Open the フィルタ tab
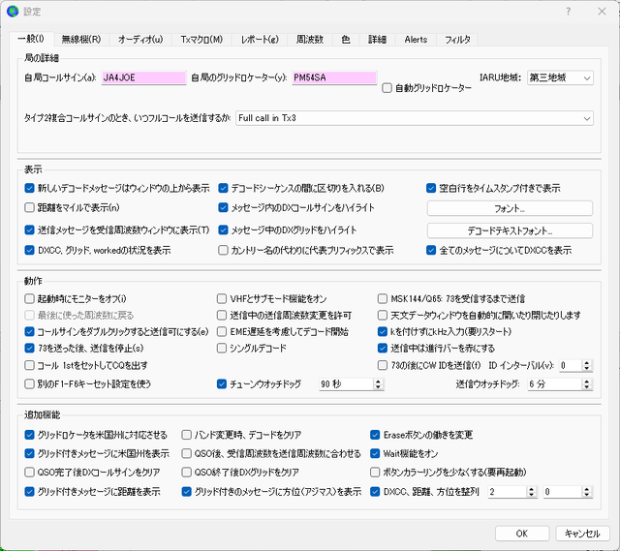 point(457,40)
